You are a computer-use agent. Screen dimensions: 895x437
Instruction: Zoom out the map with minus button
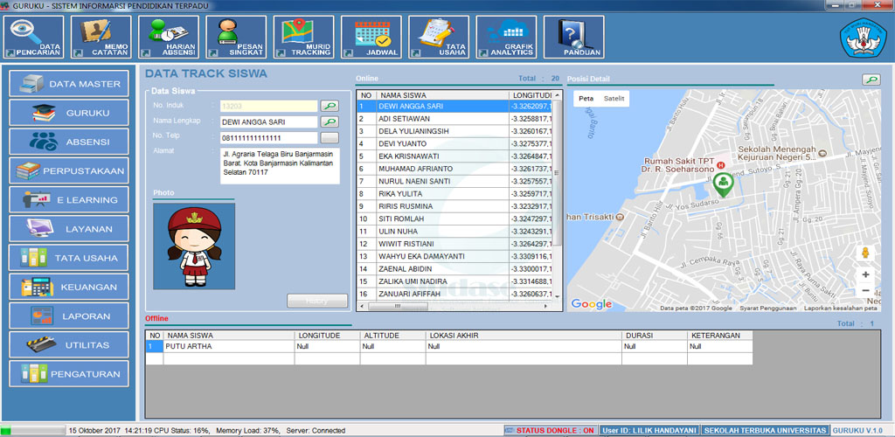[865, 290]
